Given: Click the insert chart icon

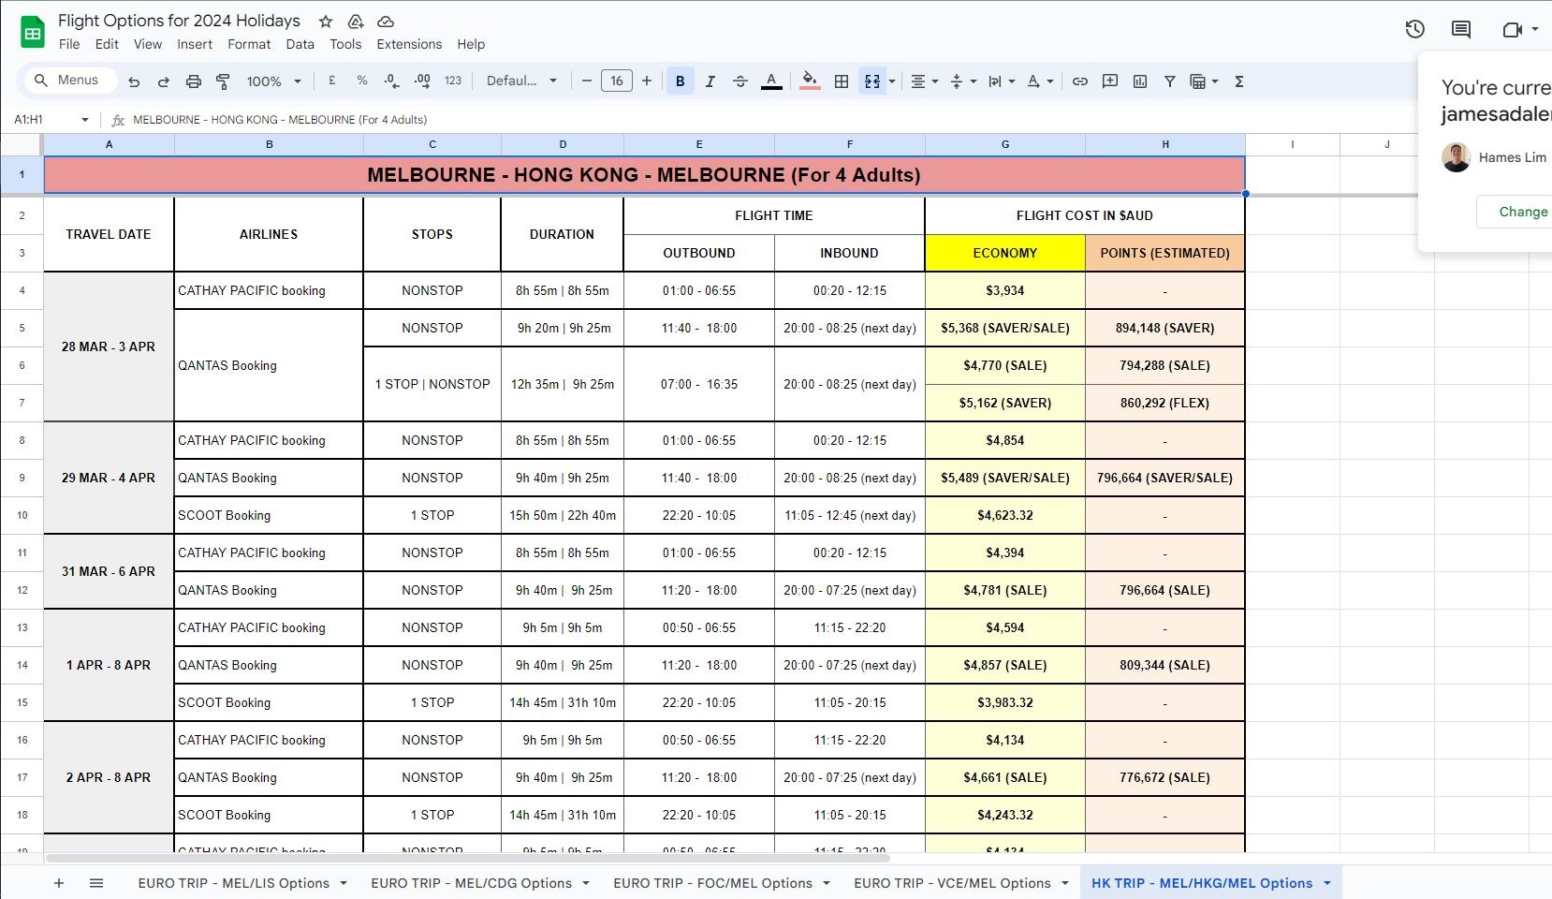Looking at the screenshot, I should (1139, 81).
